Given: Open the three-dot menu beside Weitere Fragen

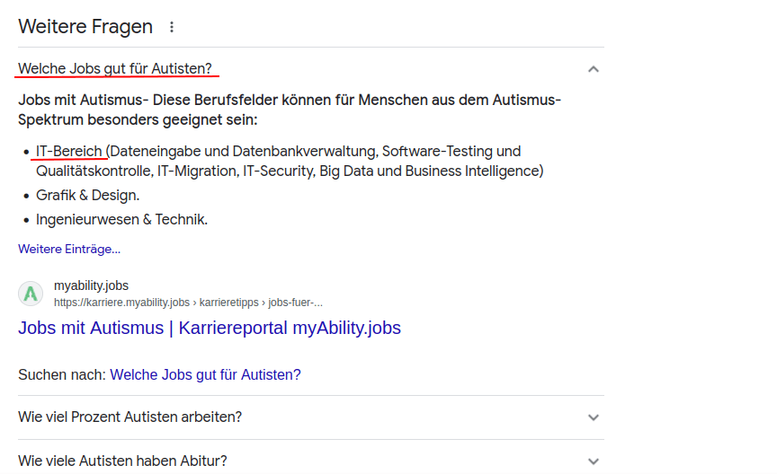Looking at the screenshot, I should point(172,27).
